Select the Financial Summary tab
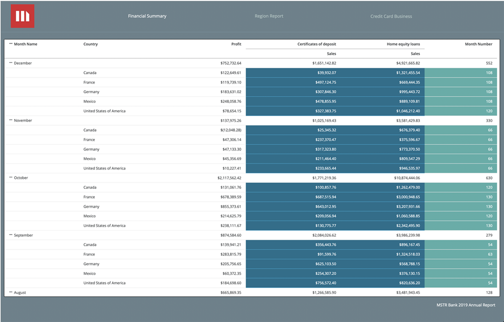 (147, 16)
